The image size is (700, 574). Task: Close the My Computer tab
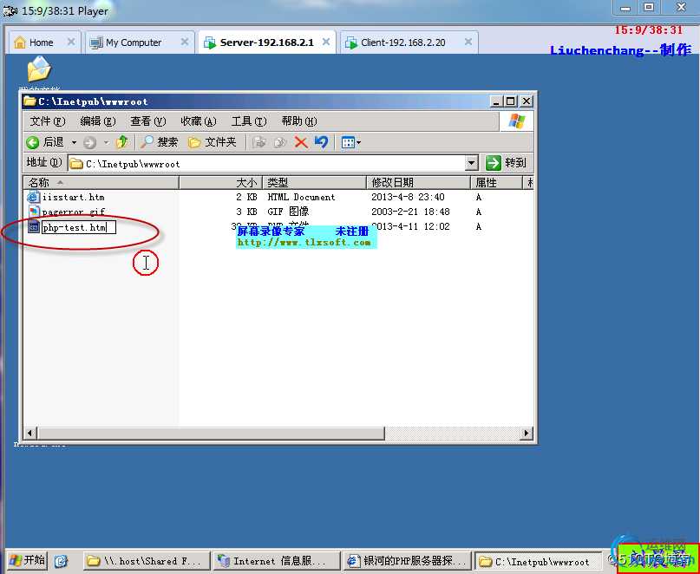point(185,42)
